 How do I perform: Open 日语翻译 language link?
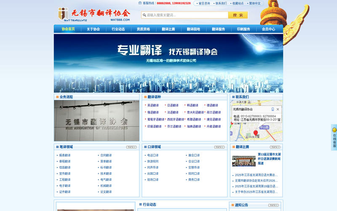(173, 105)
